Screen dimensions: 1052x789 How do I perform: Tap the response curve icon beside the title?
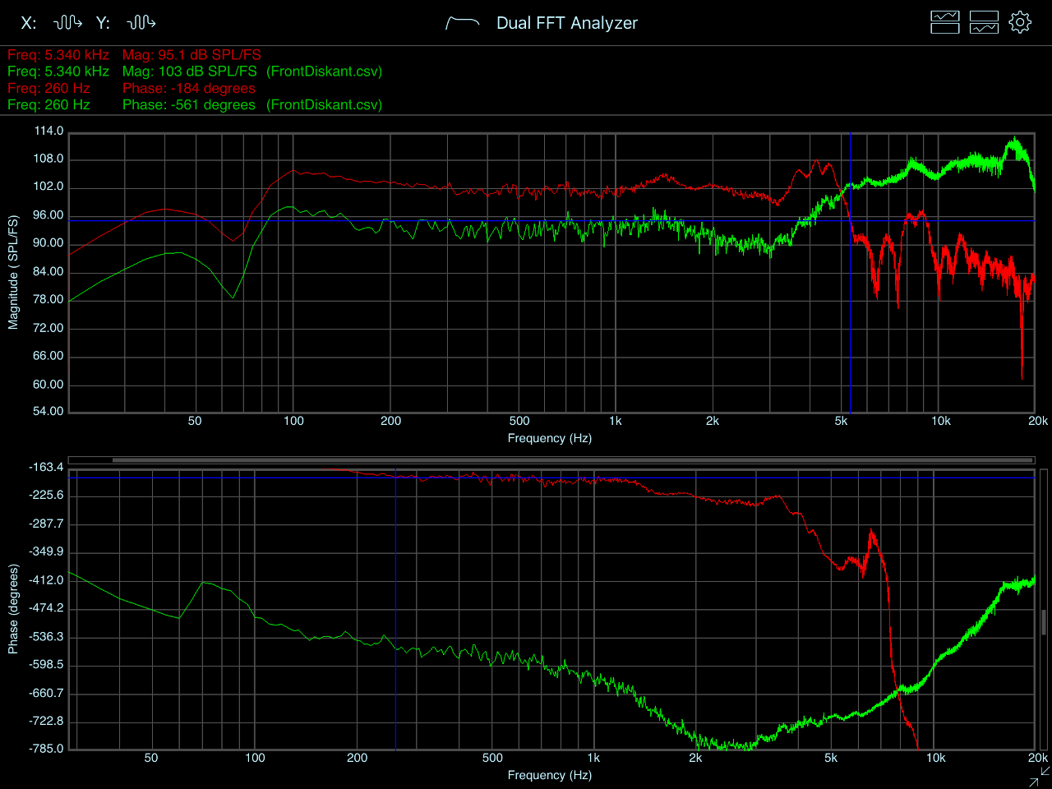[463, 23]
